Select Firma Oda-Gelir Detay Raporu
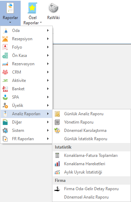This screenshot has height=202, width=131. click(x=92, y=189)
